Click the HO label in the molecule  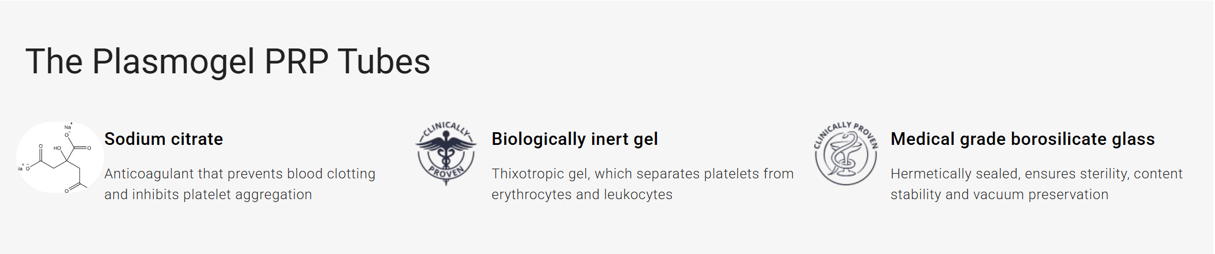[57, 148]
